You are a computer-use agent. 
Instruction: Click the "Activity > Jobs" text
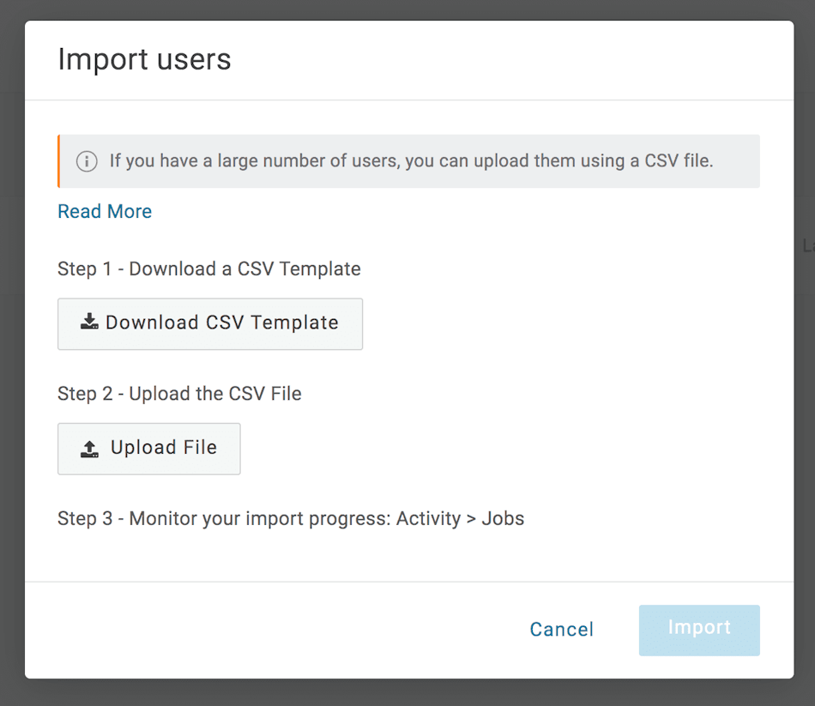461,518
